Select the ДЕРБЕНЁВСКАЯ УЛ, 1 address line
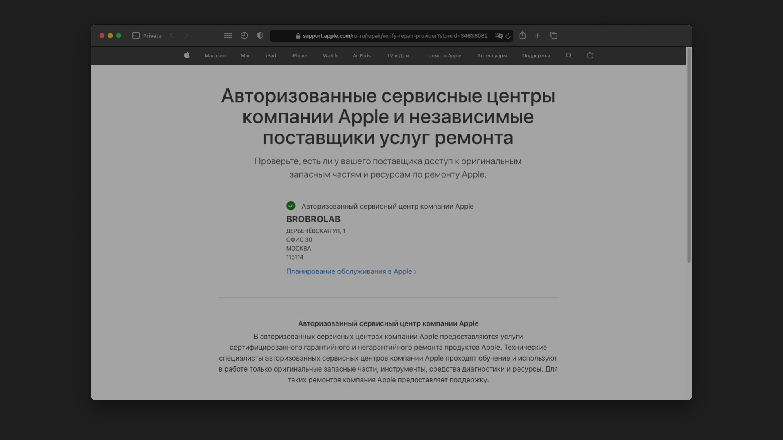This screenshot has height=440, width=783. tap(316, 231)
